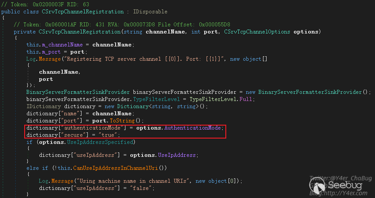The width and height of the screenshot is (375, 198).
Task: Click the CSrvTcpChannelOptions parameter type
Action: 257,32
